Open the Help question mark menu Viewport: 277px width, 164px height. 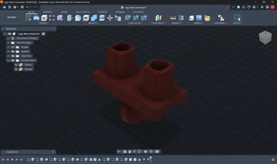tap(267, 7)
